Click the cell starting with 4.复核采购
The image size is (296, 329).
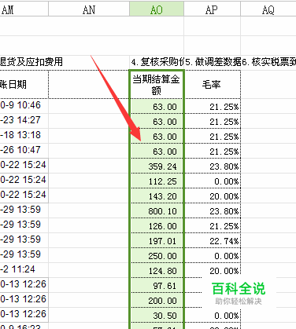[x=157, y=62]
